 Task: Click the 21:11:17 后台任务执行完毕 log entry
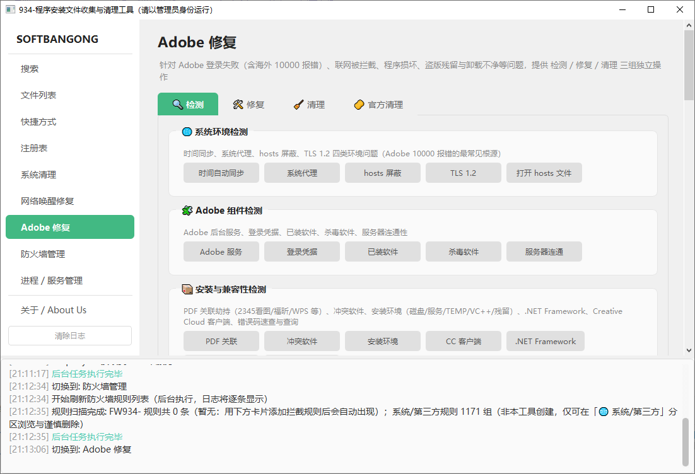66,374
